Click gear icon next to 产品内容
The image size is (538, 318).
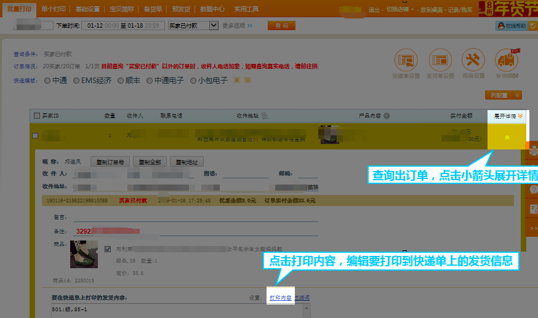point(385,115)
